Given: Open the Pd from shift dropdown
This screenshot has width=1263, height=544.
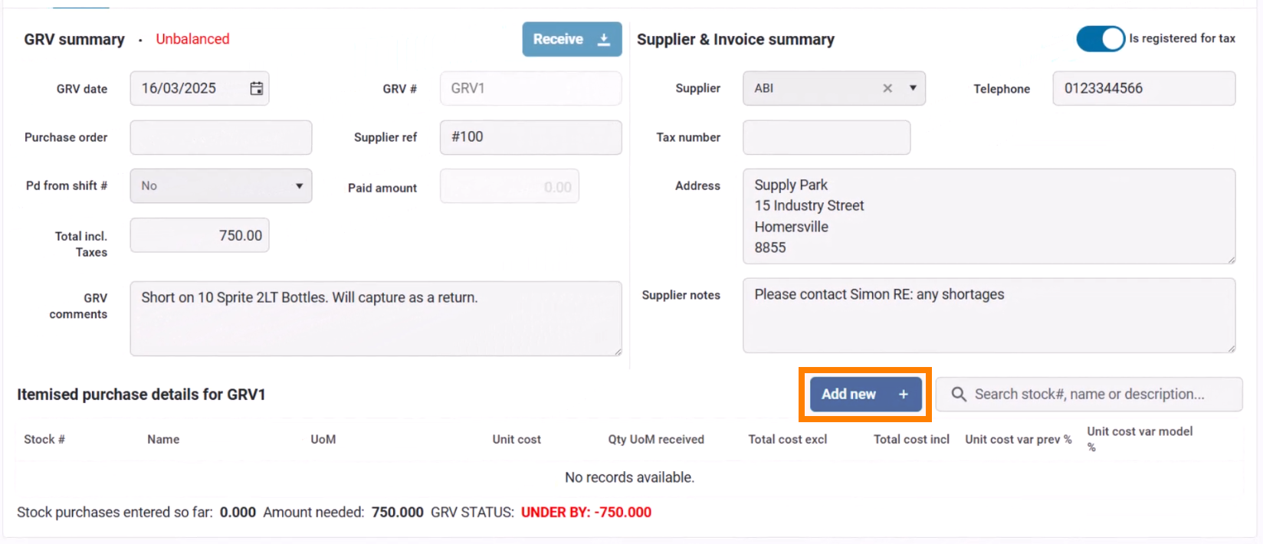Looking at the screenshot, I should [x=221, y=186].
